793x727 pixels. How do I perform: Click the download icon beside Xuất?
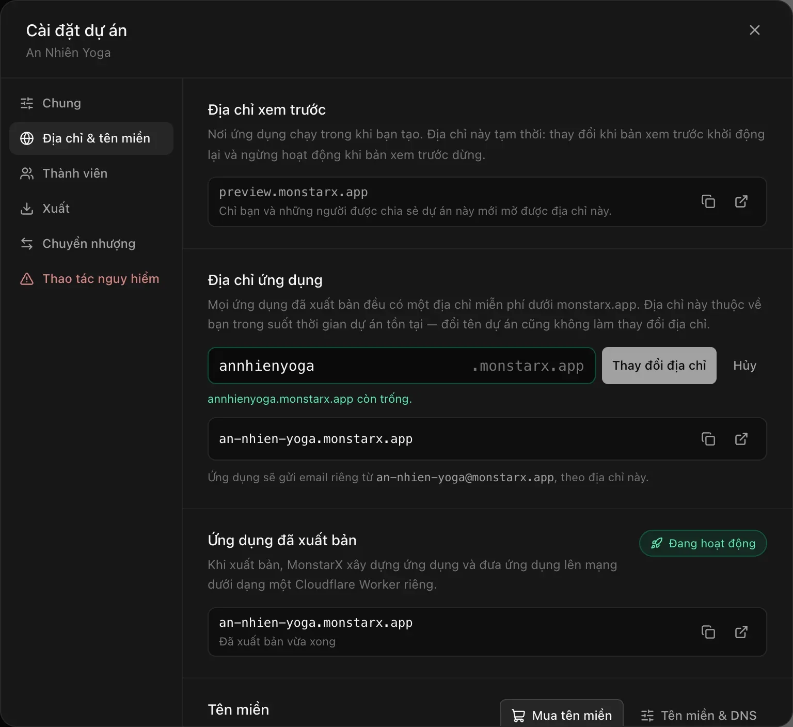(27, 209)
